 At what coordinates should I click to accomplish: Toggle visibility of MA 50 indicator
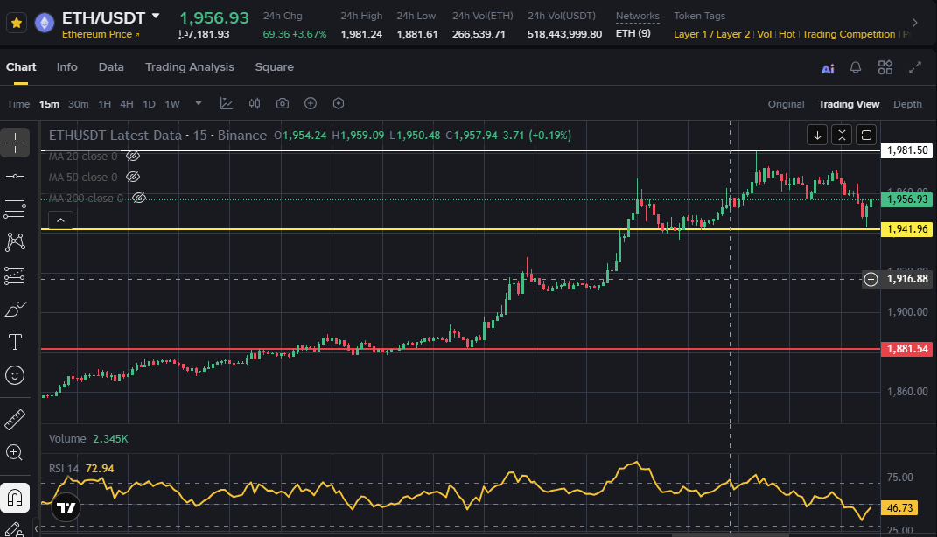click(133, 177)
